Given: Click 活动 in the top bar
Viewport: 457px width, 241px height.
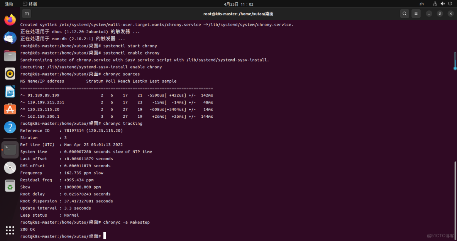Looking at the screenshot, I should [x=9, y=3].
